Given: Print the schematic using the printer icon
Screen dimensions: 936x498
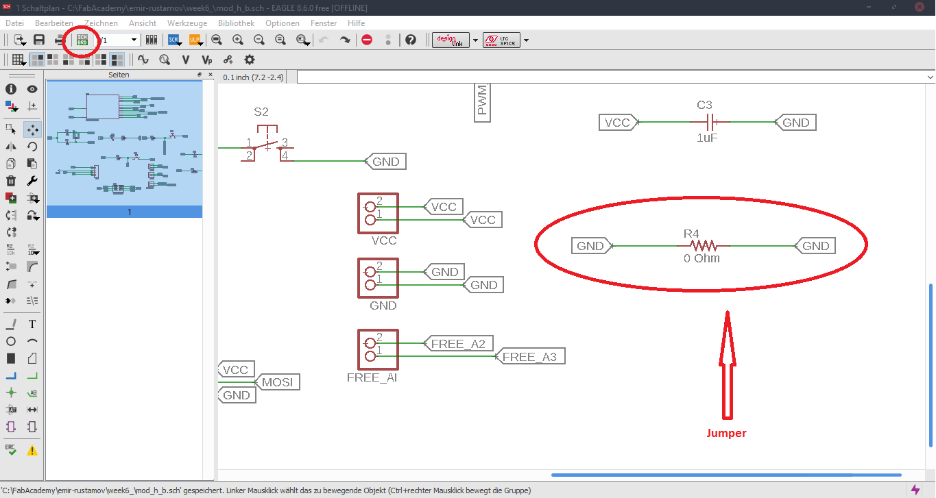Looking at the screenshot, I should (x=61, y=40).
